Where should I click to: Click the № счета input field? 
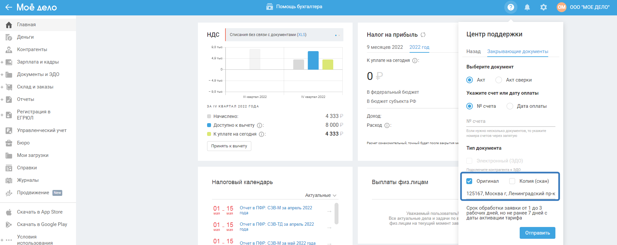pos(511,121)
